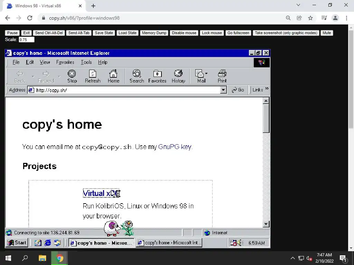The height and width of the screenshot is (265, 354).
Task: Open the View menu
Action: coord(45,62)
